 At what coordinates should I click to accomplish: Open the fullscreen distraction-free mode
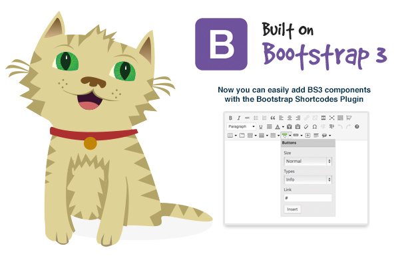coord(332,118)
